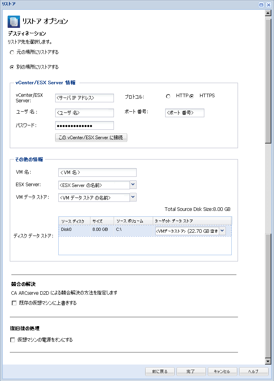Click the restore options document icon
The image size is (274, 381).
point(14,22)
